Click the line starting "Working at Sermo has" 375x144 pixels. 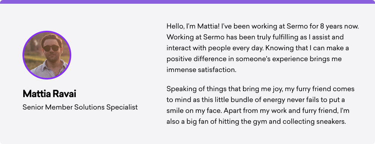coord(255,37)
